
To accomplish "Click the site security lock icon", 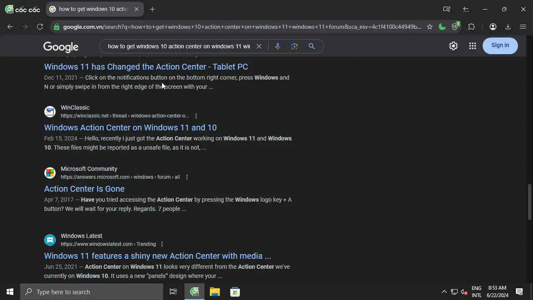I will (57, 27).
